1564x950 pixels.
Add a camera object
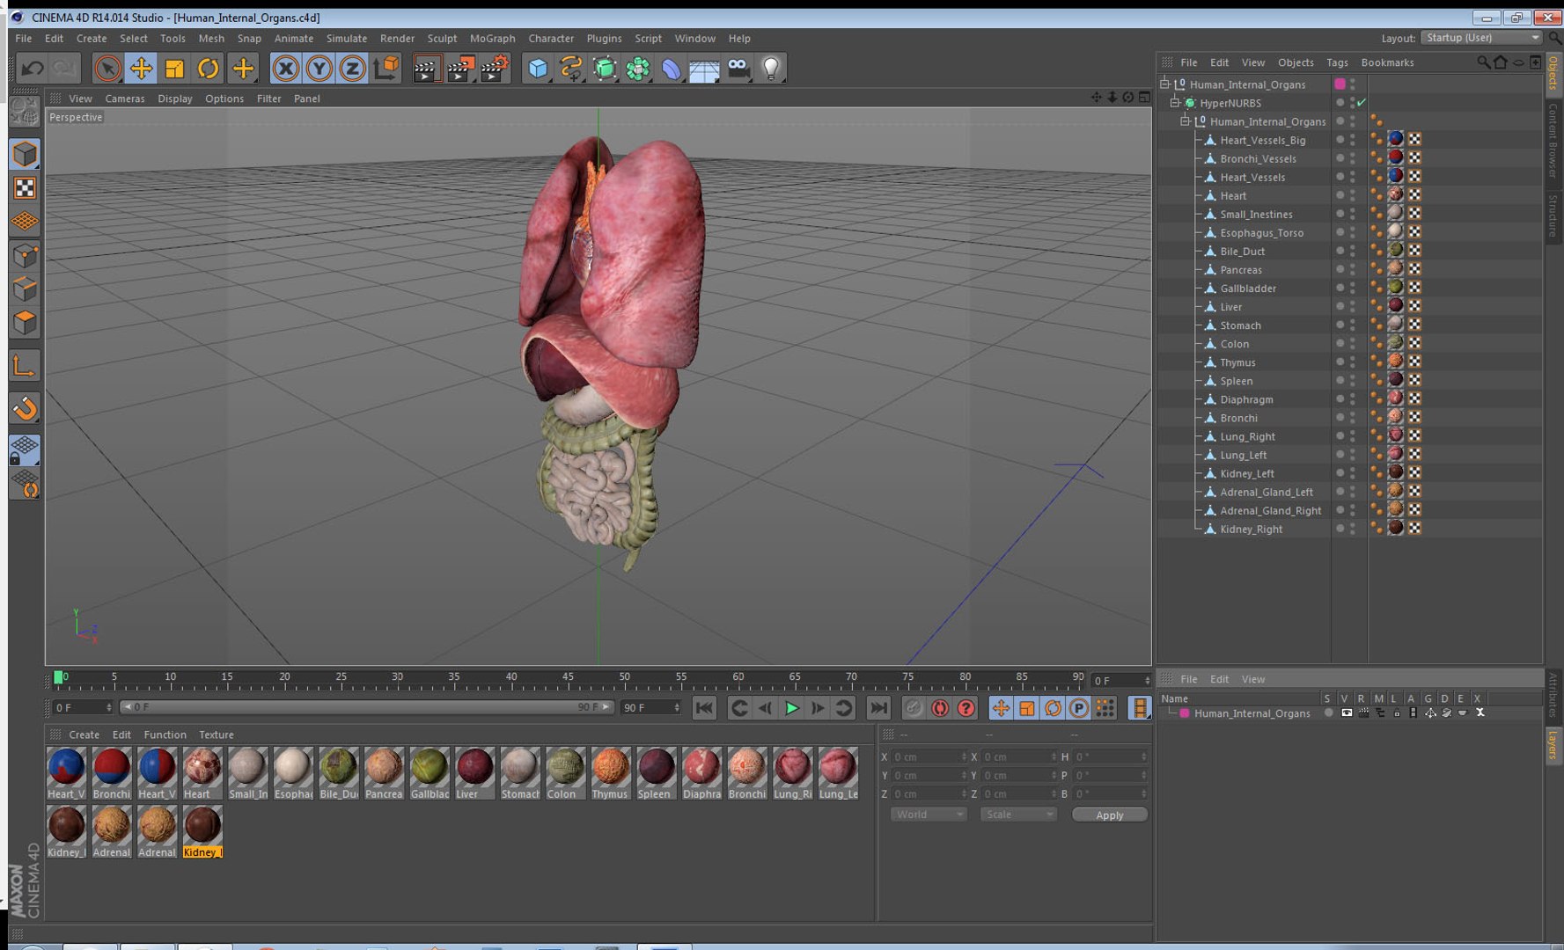tap(738, 69)
